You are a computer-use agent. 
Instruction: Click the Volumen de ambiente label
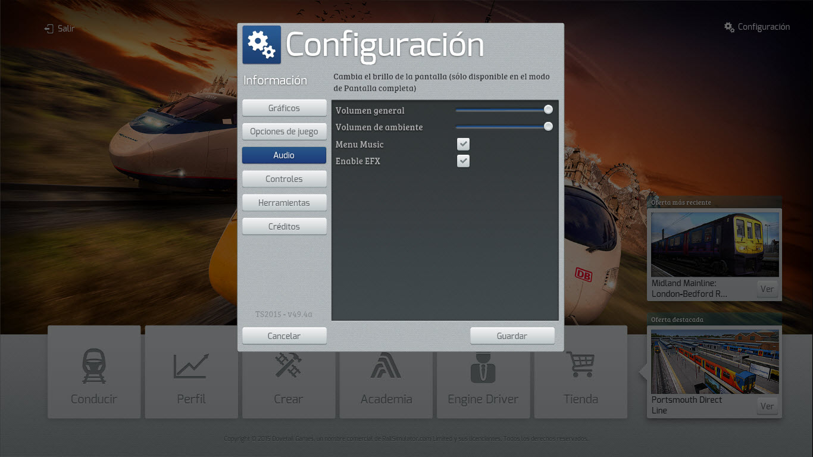tap(379, 127)
